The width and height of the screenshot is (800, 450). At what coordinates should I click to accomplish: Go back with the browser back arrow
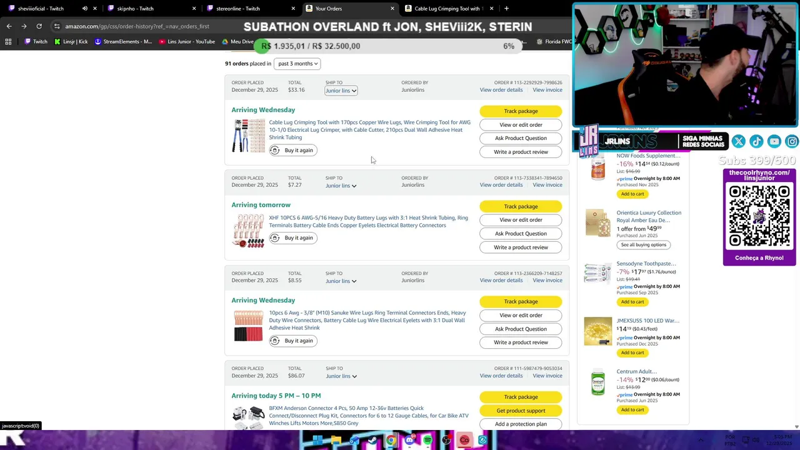(x=9, y=26)
